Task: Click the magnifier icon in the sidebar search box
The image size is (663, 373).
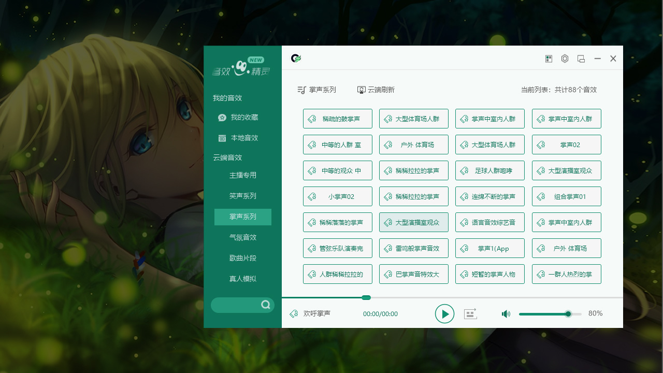Action: point(266,305)
